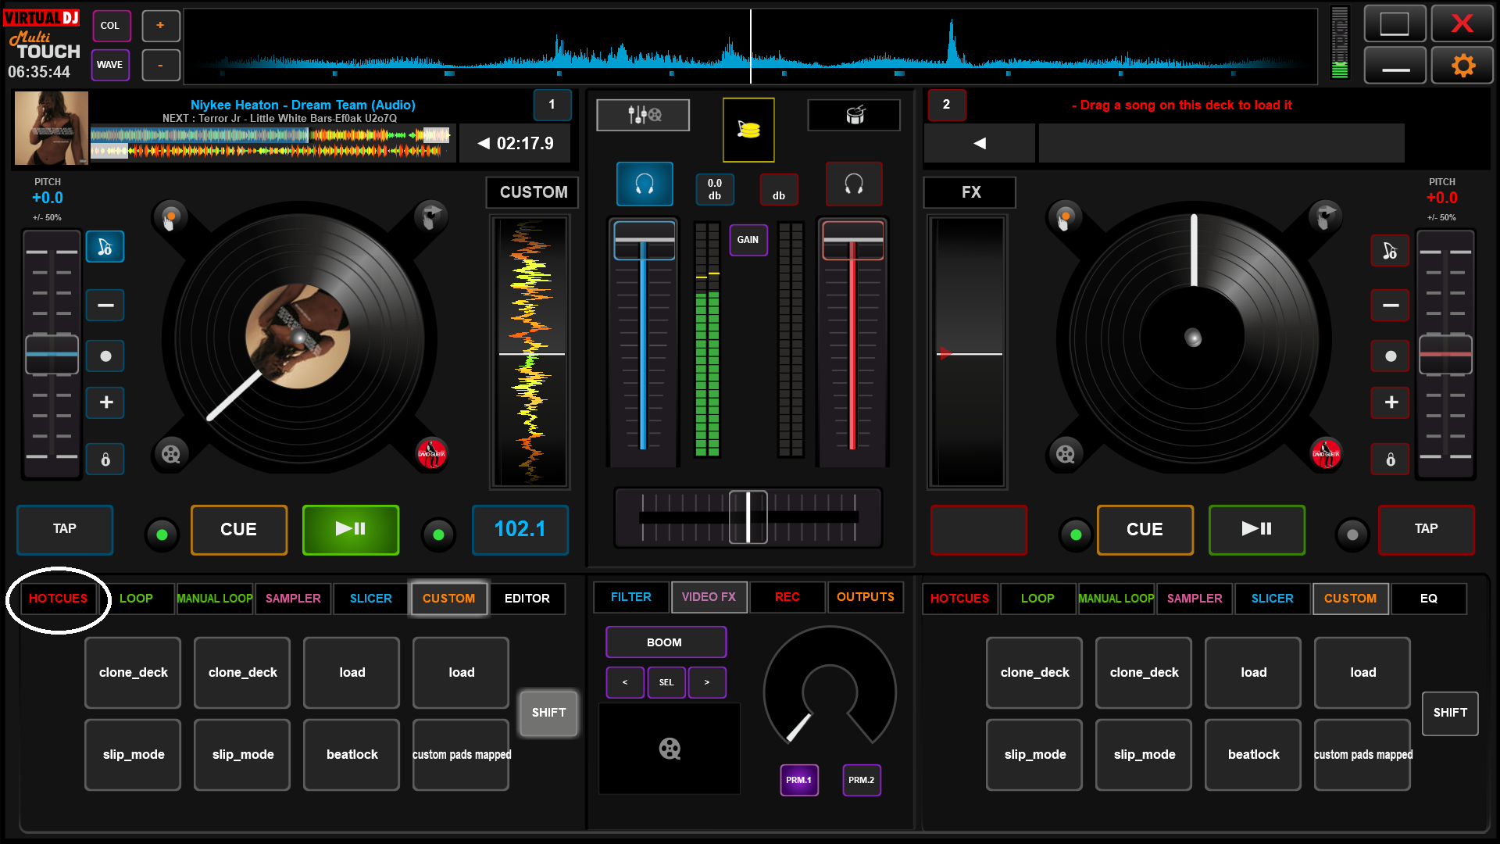Switch to deck 1 SLICER tab
Screen dimensions: 1500x844
click(x=371, y=599)
